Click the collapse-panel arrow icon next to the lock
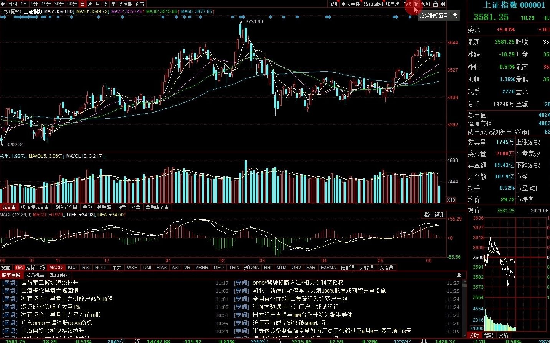 coord(443,4)
